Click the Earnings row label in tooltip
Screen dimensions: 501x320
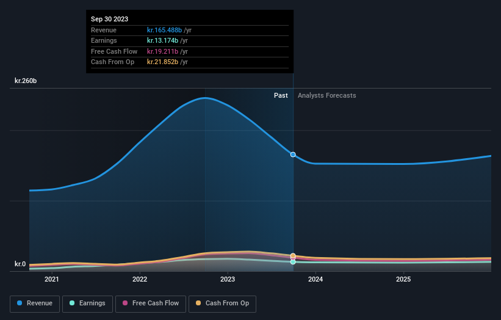click(x=104, y=40)
